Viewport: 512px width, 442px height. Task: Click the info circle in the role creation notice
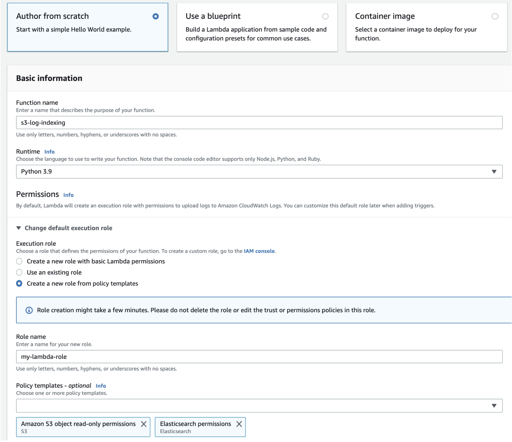click(x=29, y=310)
